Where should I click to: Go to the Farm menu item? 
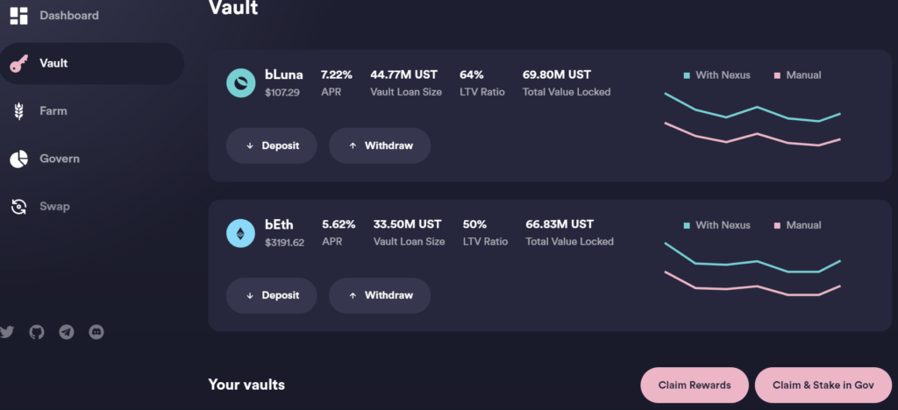[x=53, y=111]
